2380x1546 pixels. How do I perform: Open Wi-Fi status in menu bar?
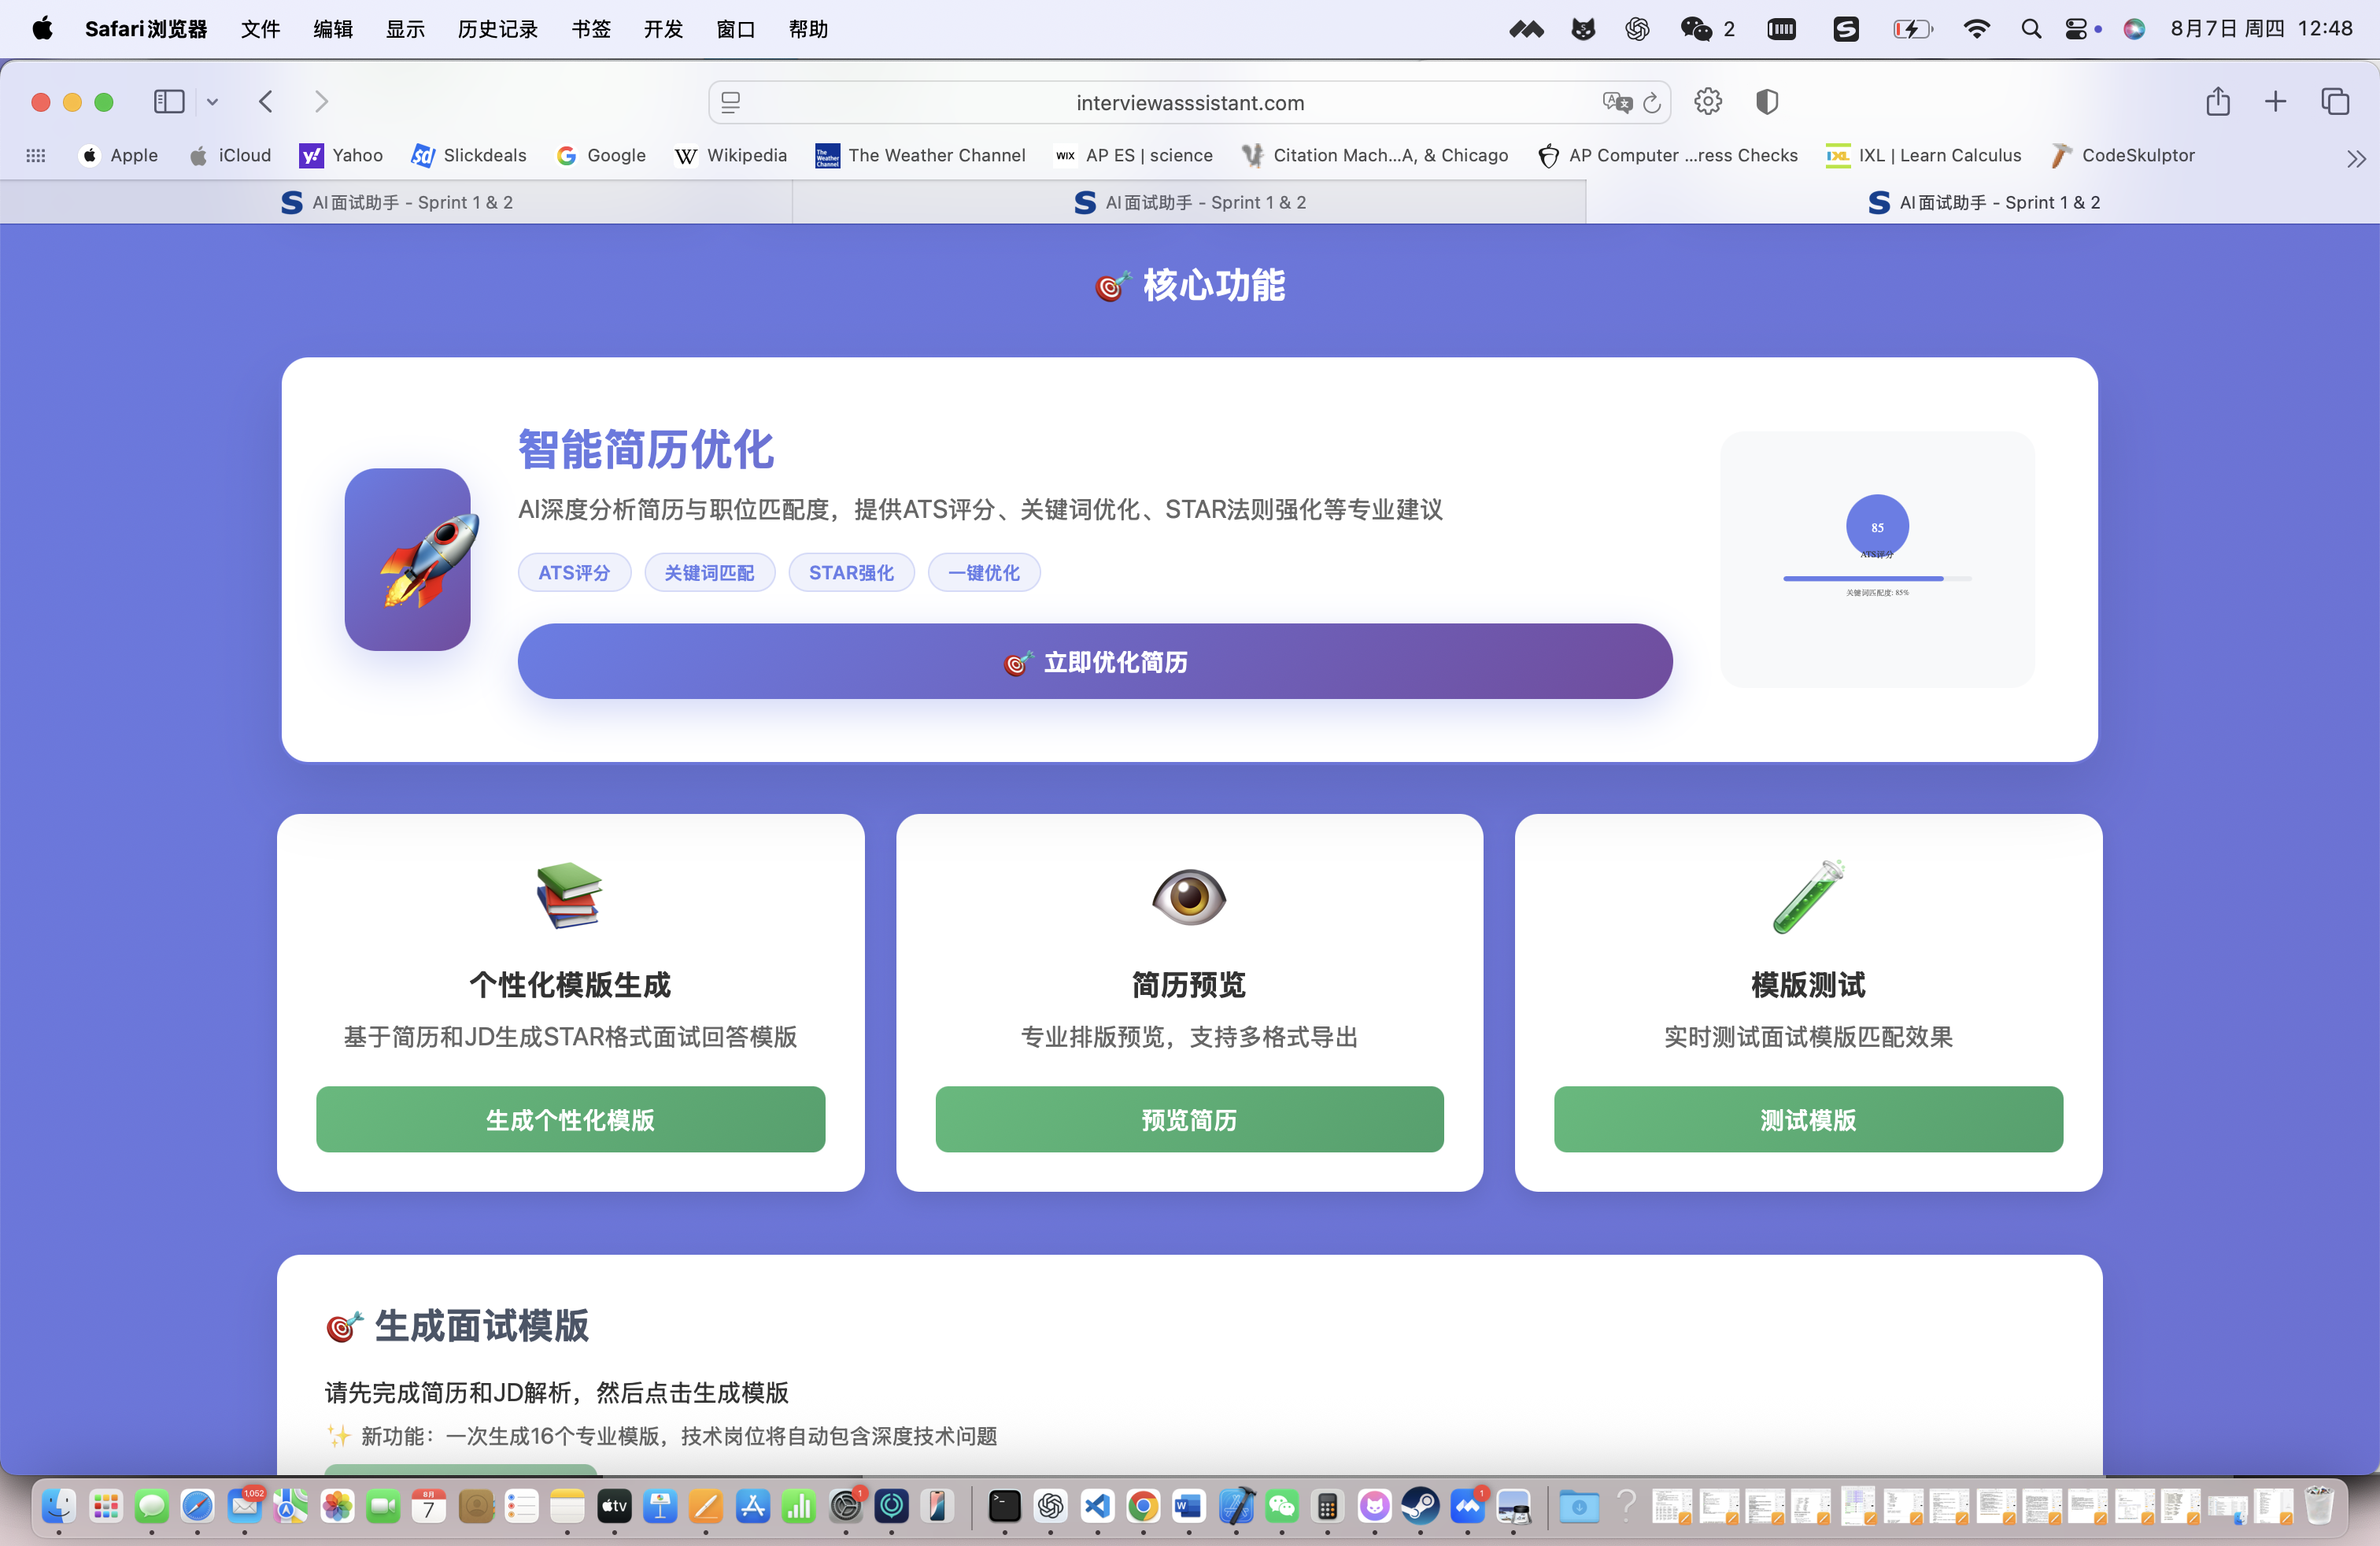click(x=1976, y=29)
